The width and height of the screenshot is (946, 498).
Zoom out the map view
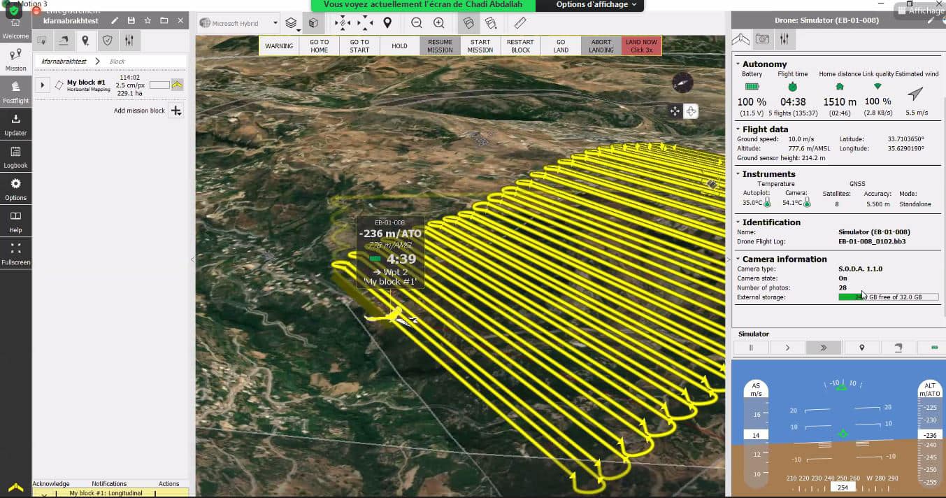click(x=417, y=23)
